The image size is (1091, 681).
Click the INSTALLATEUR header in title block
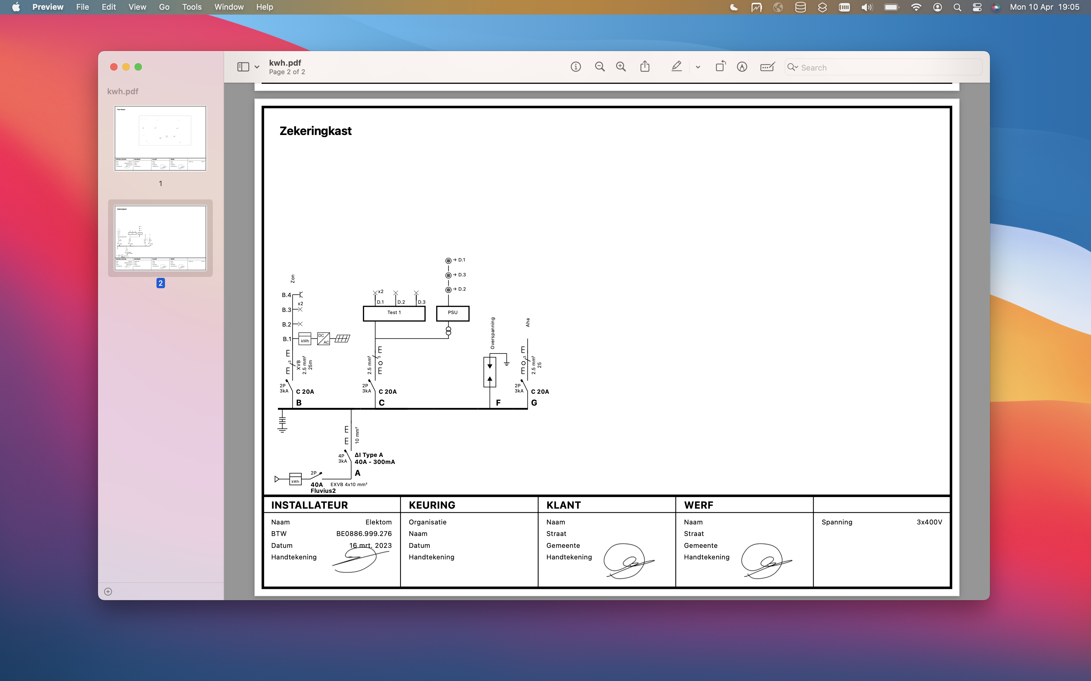click(x=309, y=505)
